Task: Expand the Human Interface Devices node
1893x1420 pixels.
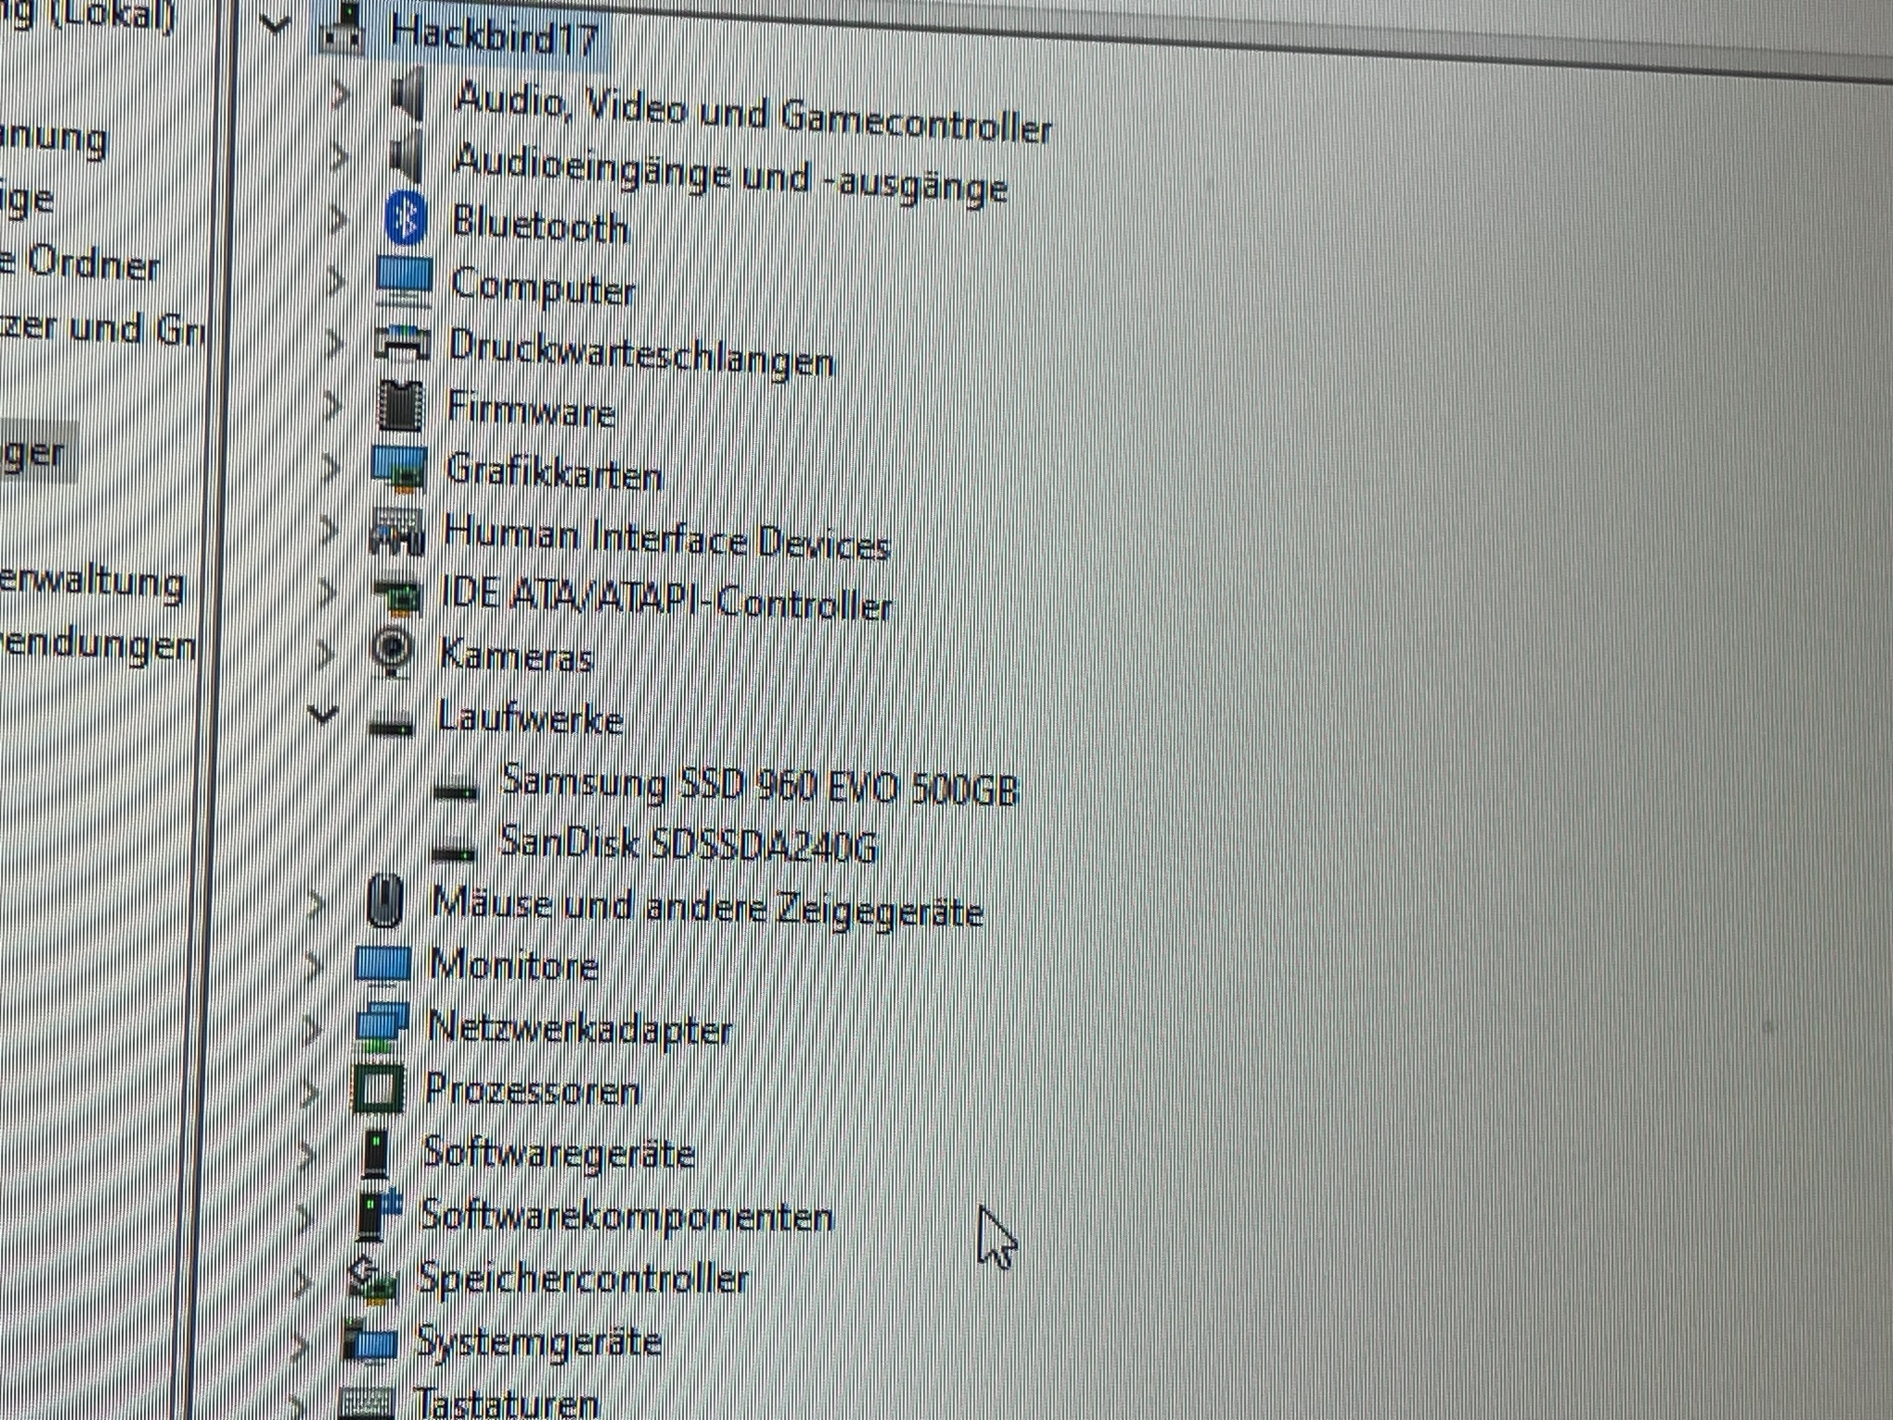Action: (329, 530)
